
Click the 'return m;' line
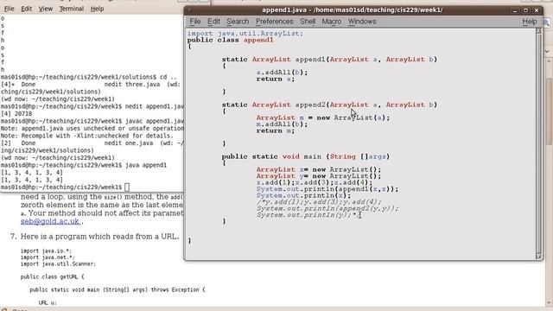tap(275, 130)
